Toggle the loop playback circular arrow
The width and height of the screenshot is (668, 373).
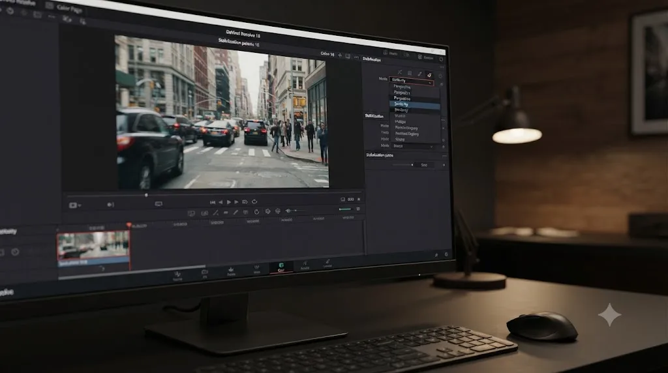(254, 201)
